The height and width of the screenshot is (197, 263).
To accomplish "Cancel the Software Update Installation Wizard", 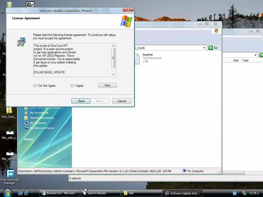I will [x=122, y=101].
